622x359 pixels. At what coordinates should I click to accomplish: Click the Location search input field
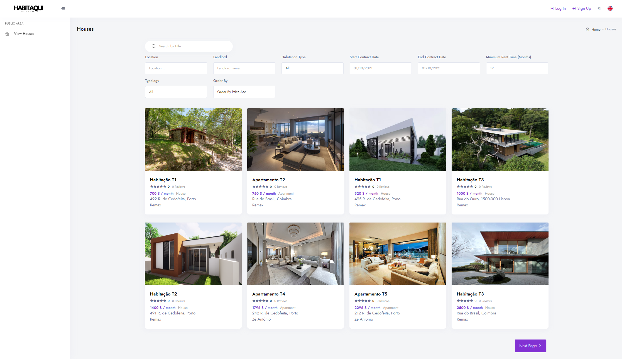(x=176, y=68)
